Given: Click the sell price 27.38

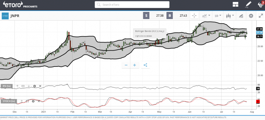Looking at the screenshot, I should [159, 16].
